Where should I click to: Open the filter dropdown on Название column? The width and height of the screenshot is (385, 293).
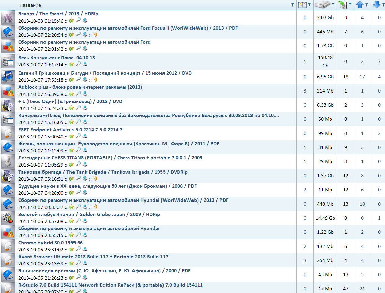292,5
